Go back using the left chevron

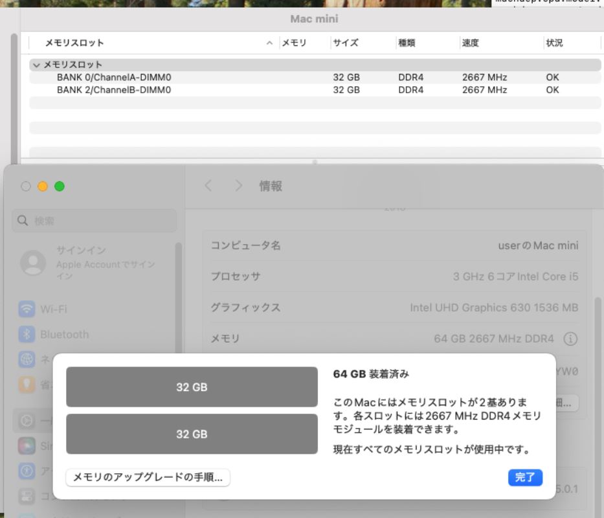[x=208, y=186]
